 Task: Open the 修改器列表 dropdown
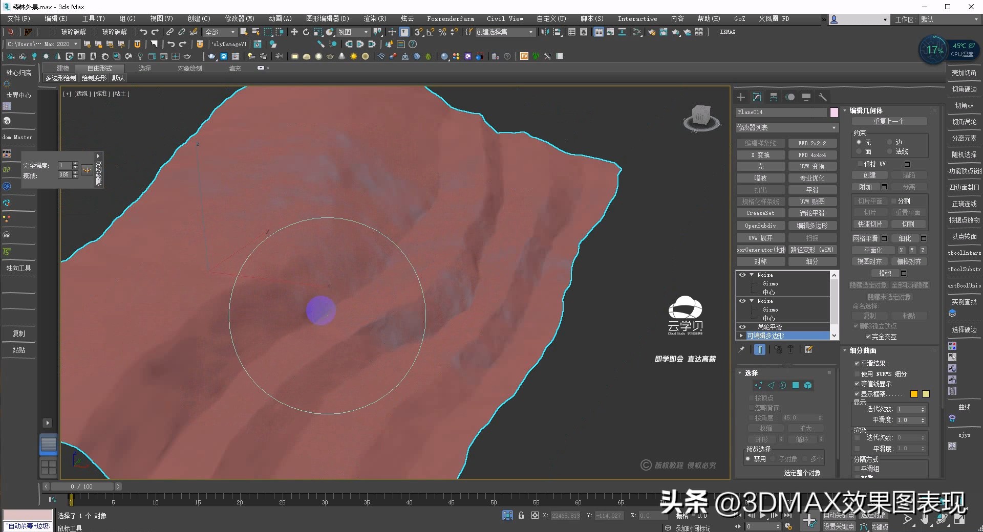834,127
